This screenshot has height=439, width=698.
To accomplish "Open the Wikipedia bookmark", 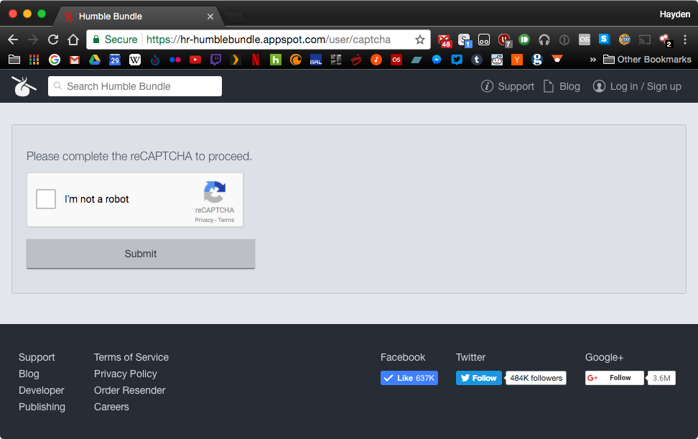I will point(135,60).
